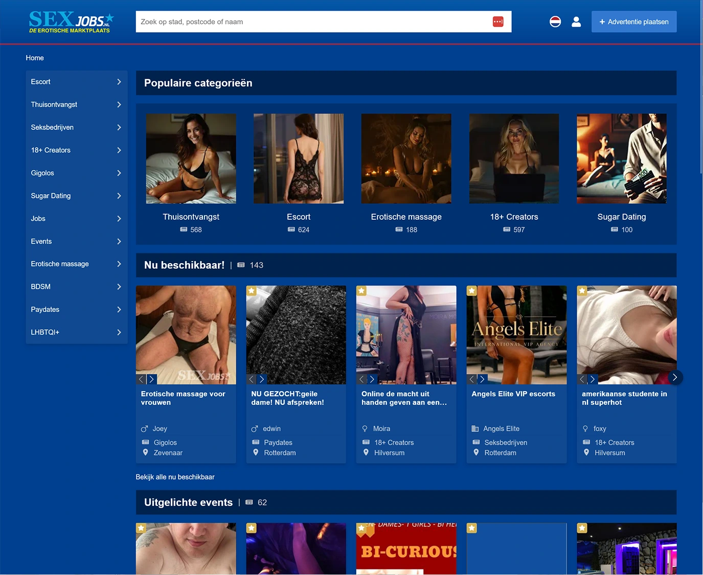Open the Sugar Dating category thumbnail
The image size is (703, 575).
(622, 158)
